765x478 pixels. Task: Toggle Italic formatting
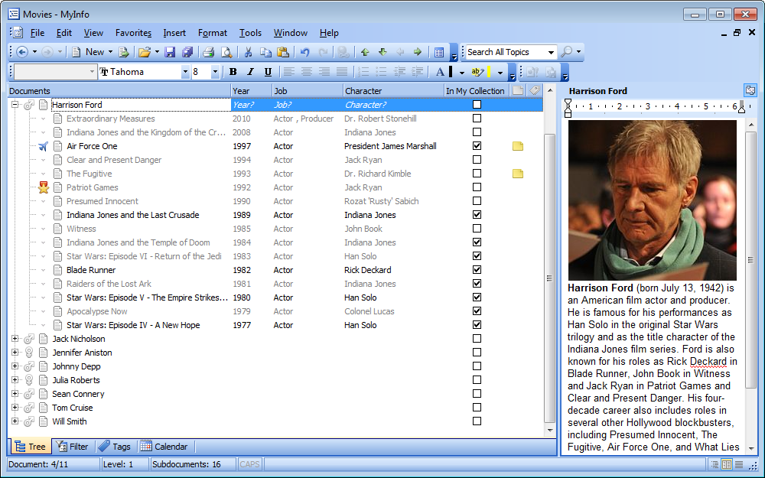click(250, 72)
